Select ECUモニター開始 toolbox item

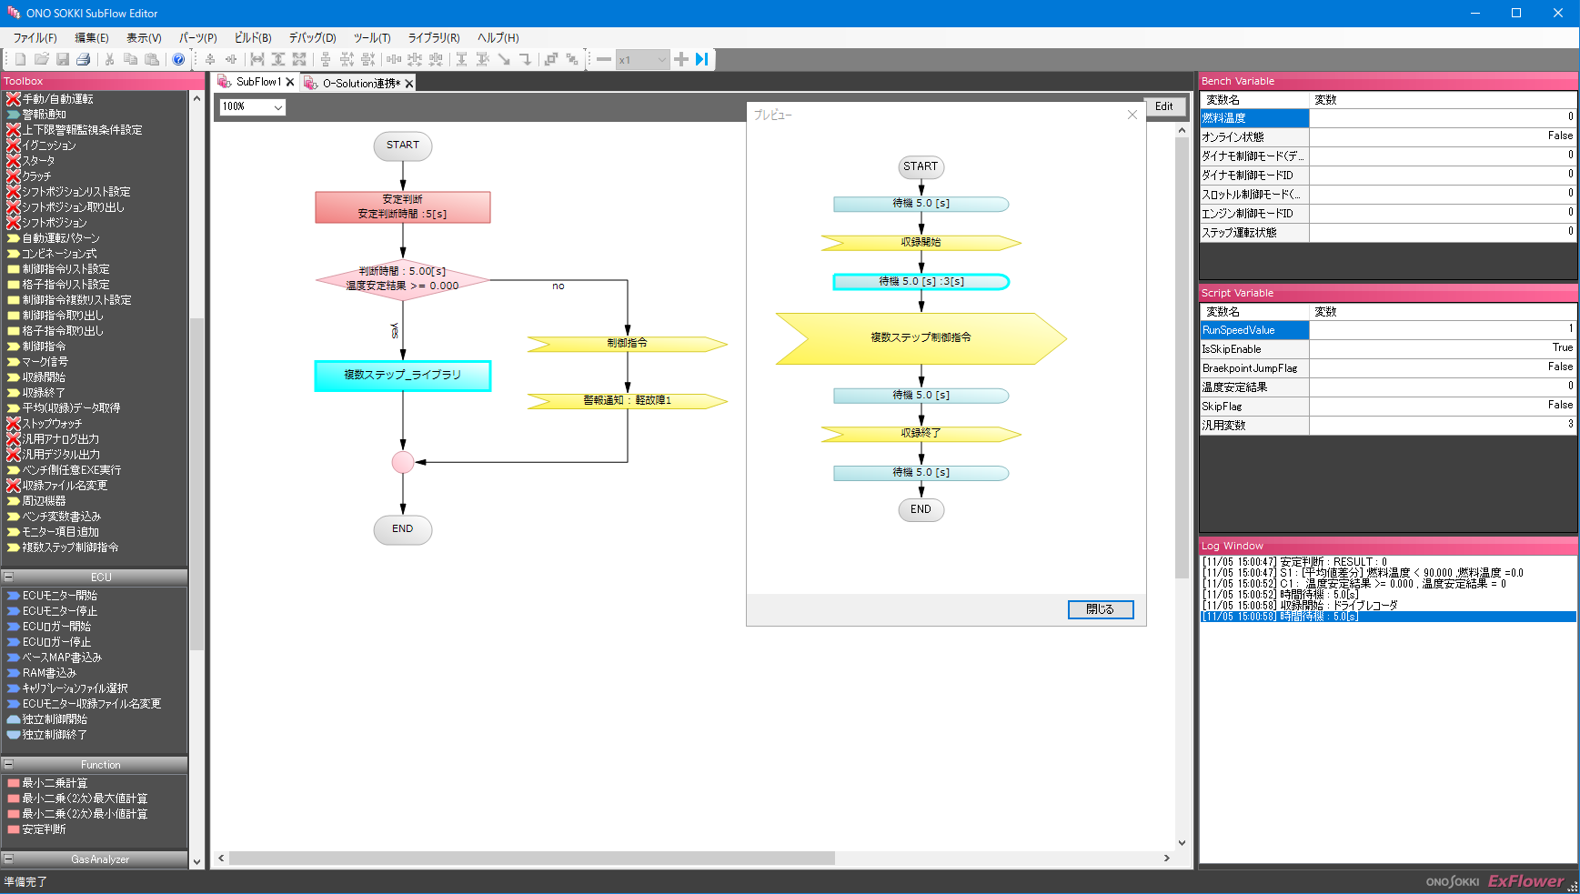(x=59, y=595)
